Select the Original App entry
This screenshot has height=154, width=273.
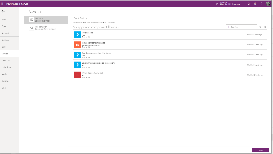87,33
